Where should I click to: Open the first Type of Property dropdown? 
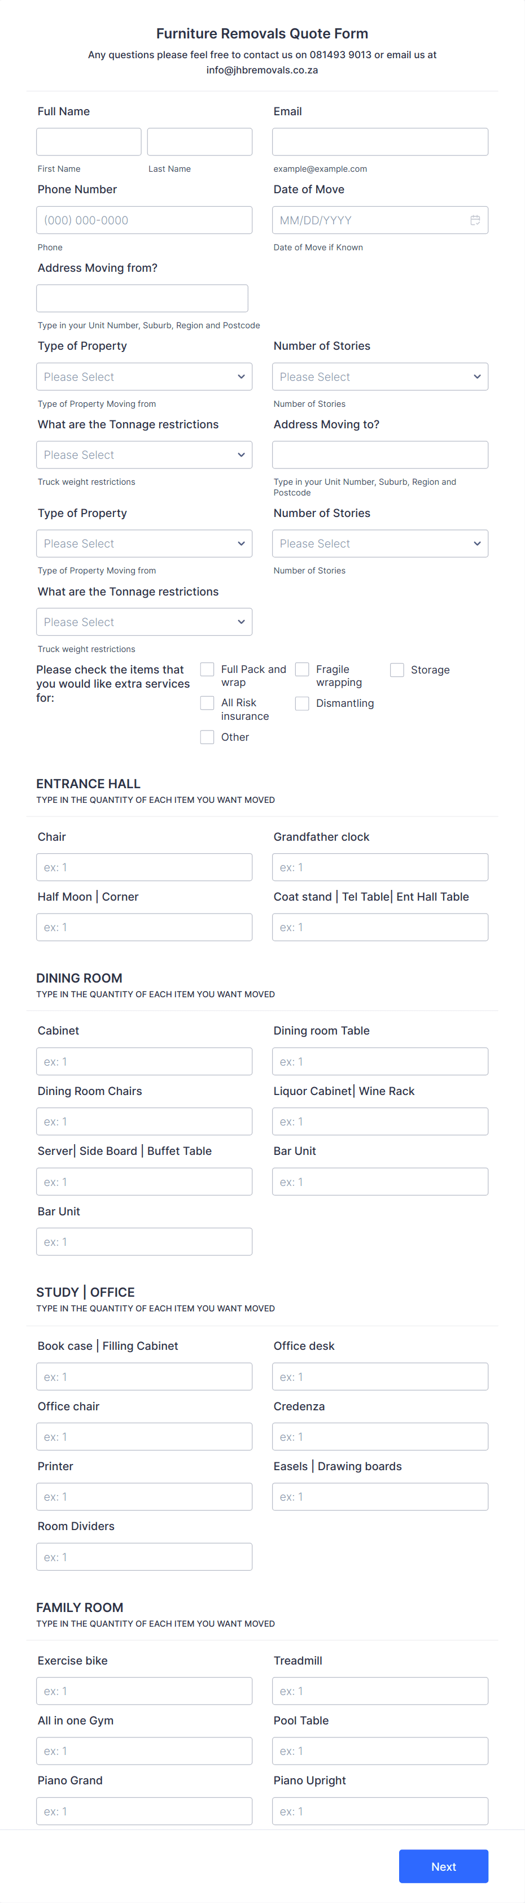pos(144,377)
